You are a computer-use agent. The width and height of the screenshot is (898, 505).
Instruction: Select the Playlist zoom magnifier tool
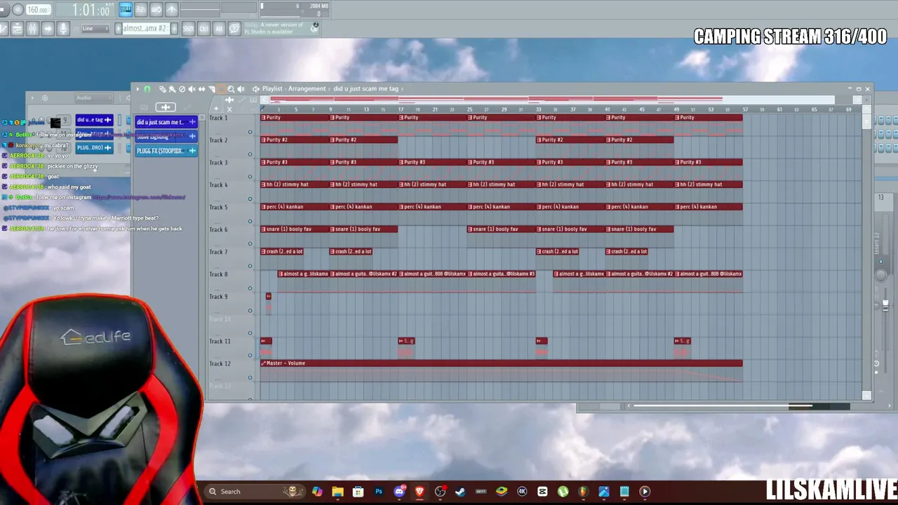pos(231,89)
